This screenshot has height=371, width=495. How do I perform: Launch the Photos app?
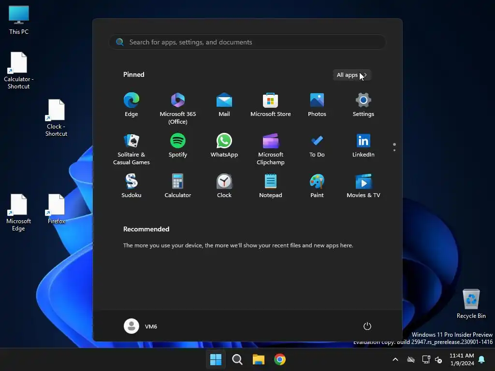[317, 105]
